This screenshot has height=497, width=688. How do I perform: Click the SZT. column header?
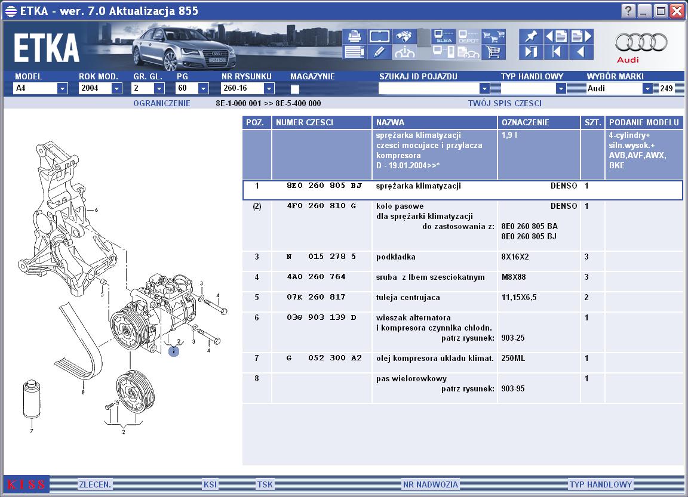(x=592, y=122)
